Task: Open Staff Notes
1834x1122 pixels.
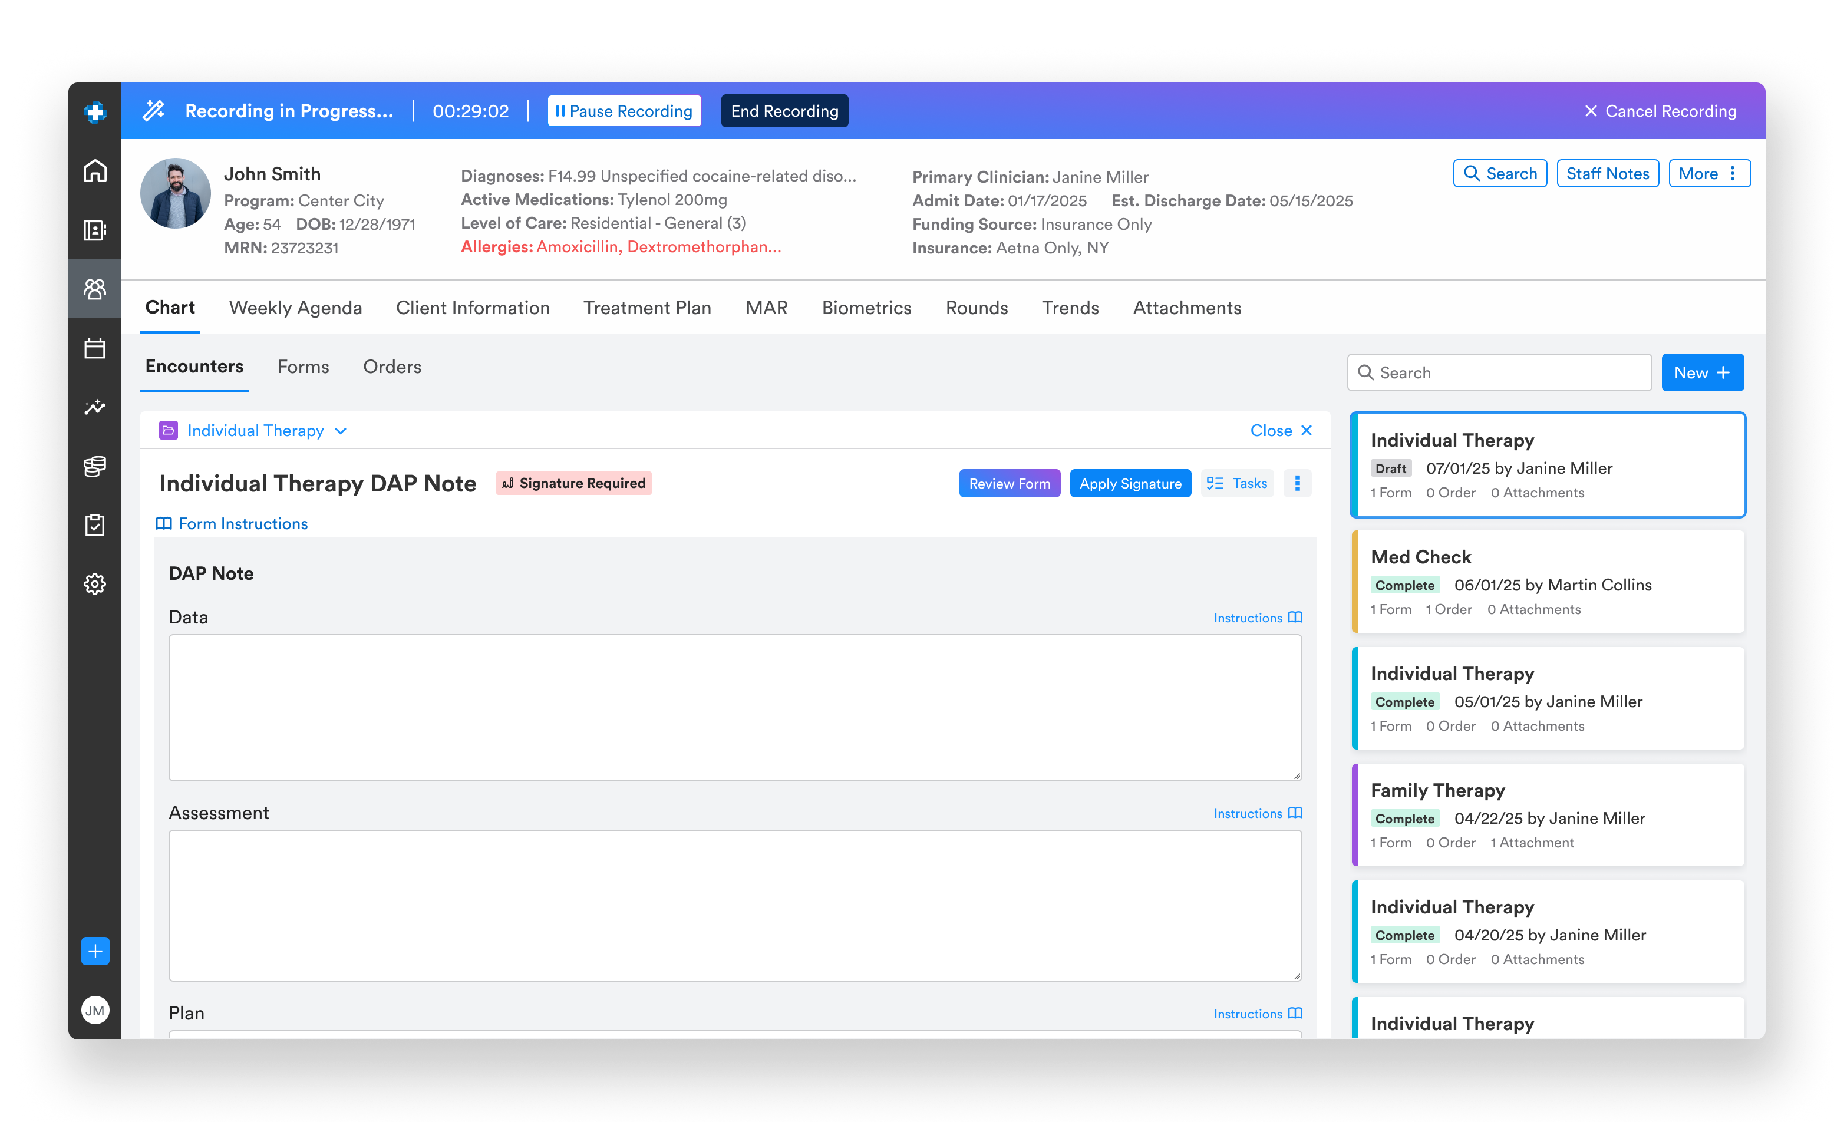Action: tap(1608, 173)
